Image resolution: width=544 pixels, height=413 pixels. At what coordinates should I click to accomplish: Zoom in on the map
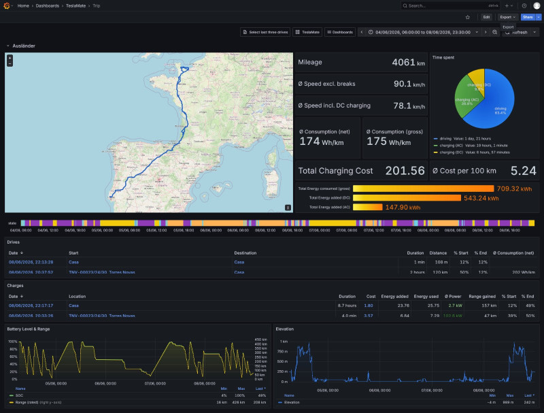[x=10, y=58]
